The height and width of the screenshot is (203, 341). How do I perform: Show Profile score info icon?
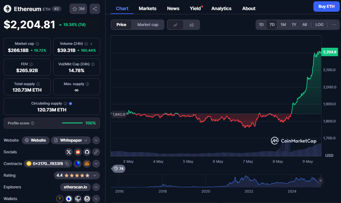pyautogui.click(x=32, y=123)
